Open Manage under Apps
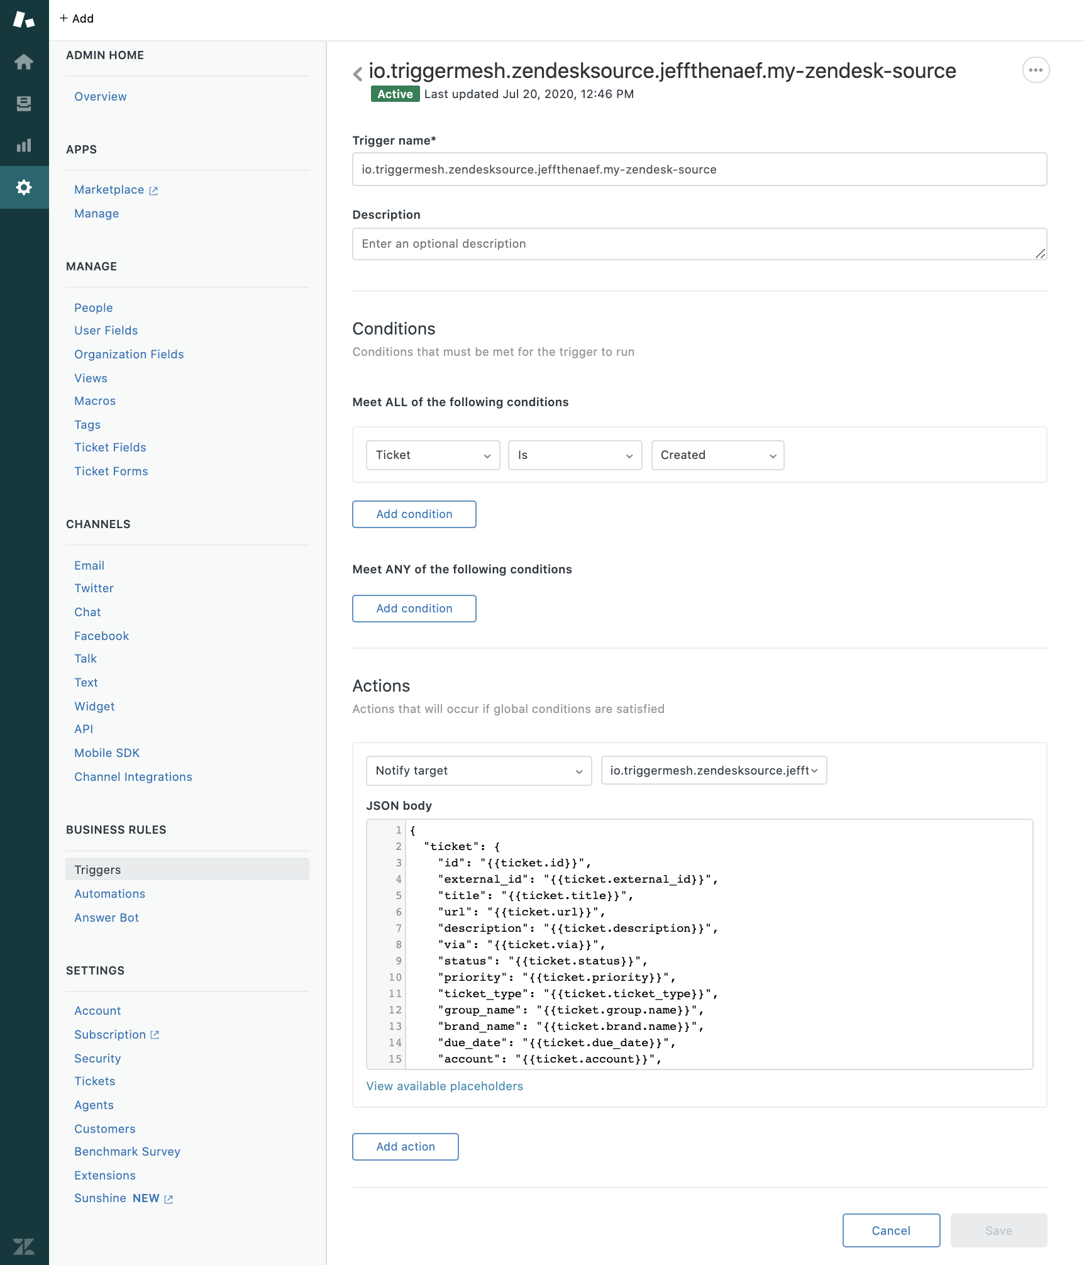Image resolution: width=1084 pixels, height=1265 pixels. [97, 214]
